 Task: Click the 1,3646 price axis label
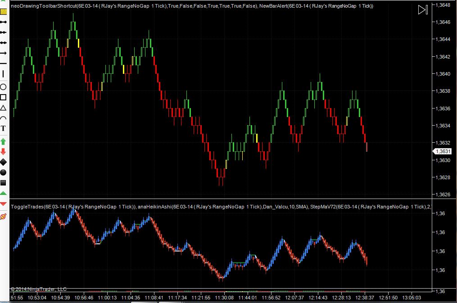pyautogui.click(x=443, y=22)
